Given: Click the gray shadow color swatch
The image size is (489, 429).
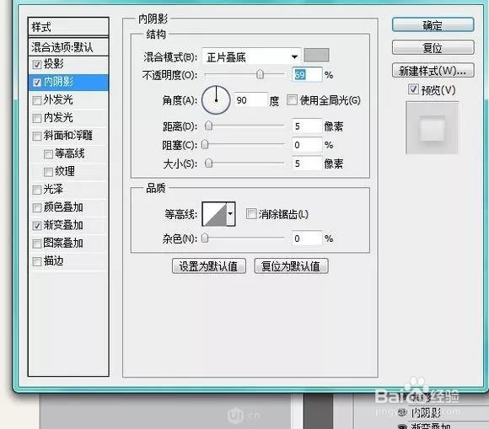Looking at the screenshot, I should [316, 55].
